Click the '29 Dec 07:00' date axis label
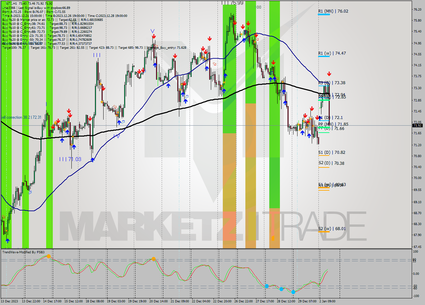Screen dimensions: 425x305 tap(307, 301)
